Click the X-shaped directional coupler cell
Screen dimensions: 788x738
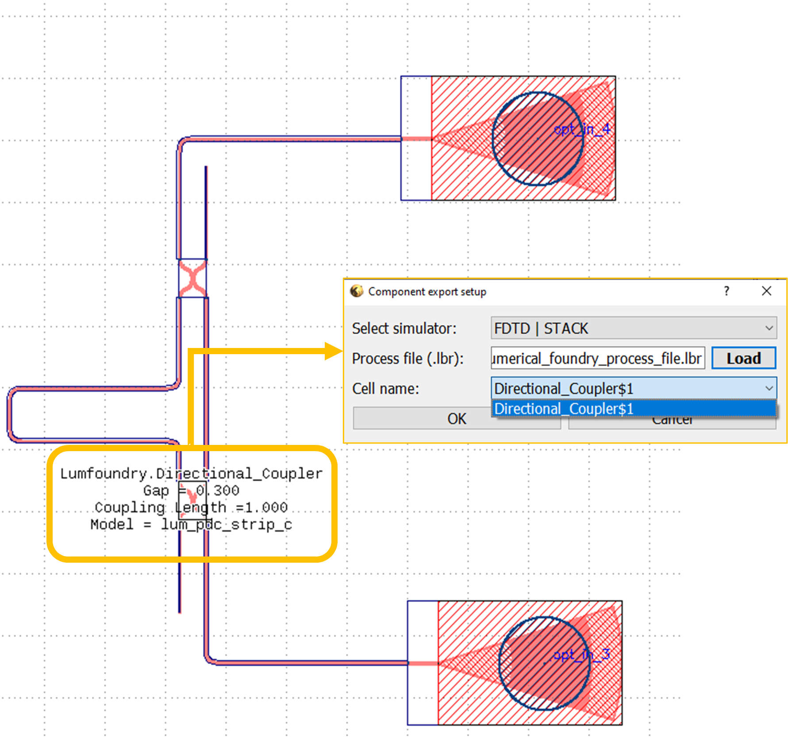click(192, 278)
